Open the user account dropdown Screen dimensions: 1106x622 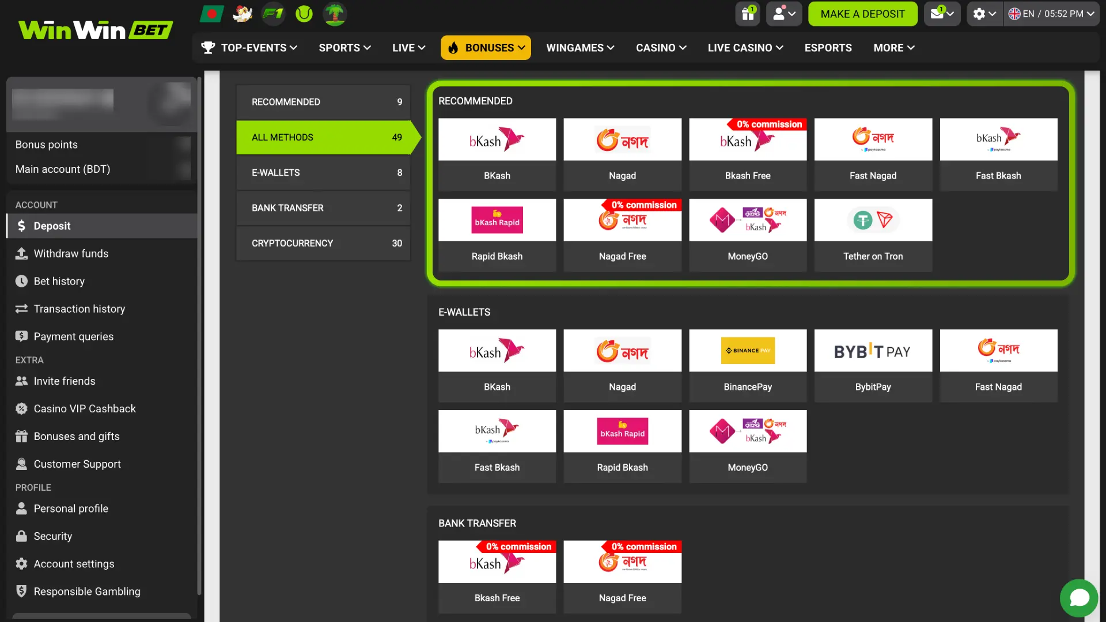(x=784, y=14)
